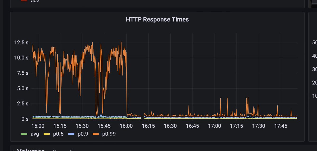Click the 2.5 s y-axis label
This screenshot has width=317, height=151.
point(22,104)
